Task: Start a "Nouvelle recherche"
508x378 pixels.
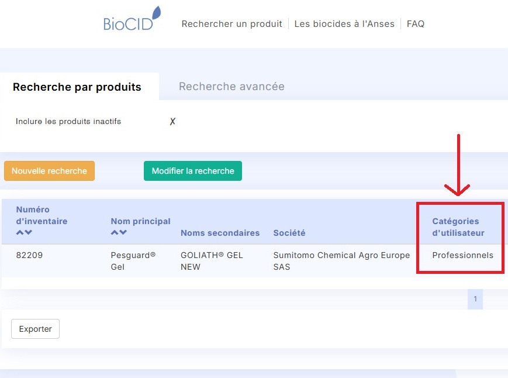Action: 49,171
